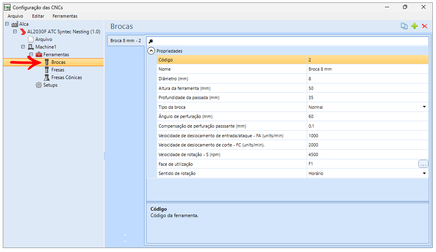Click the gear icon beside Setups
436x252 pixels.
pyautogui.click(x=39, y=85)
